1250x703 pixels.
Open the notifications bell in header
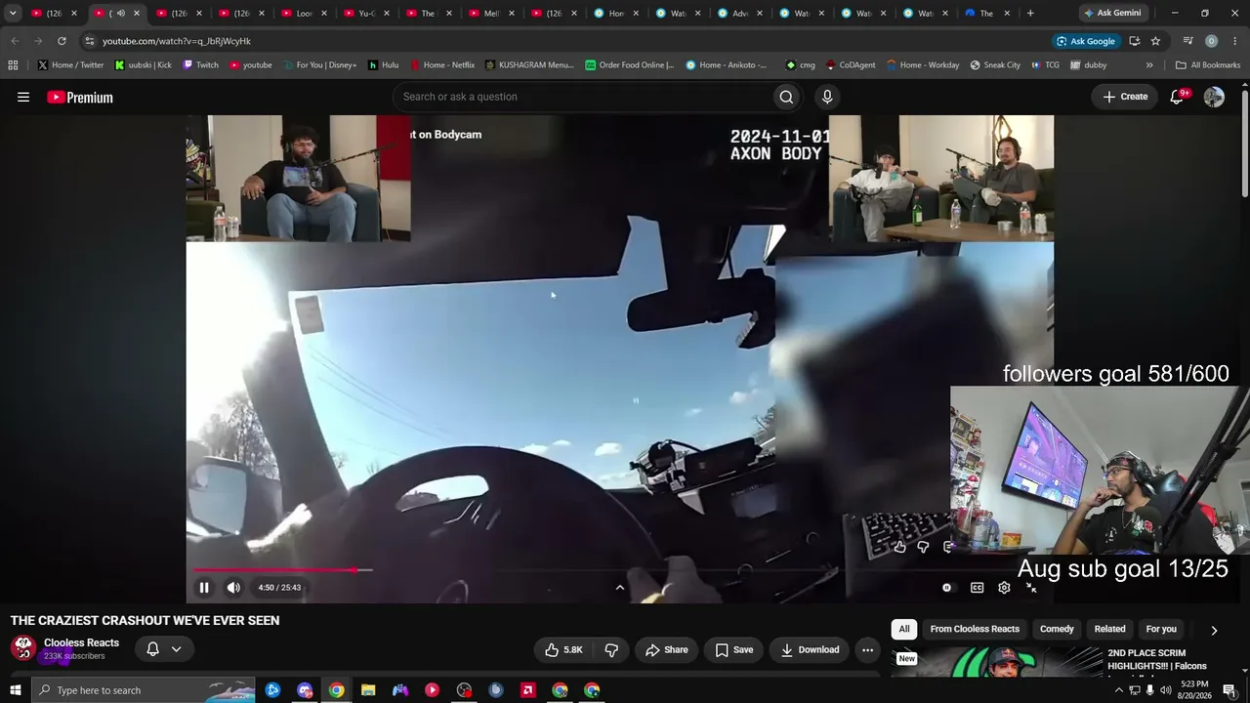tap(1178, 97)
